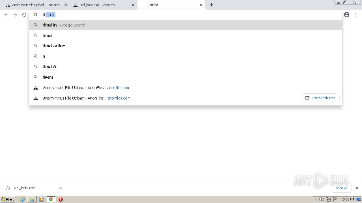Click the Show desktop button
This screenshot has height=203, width=362.
[x=359, y=199]
